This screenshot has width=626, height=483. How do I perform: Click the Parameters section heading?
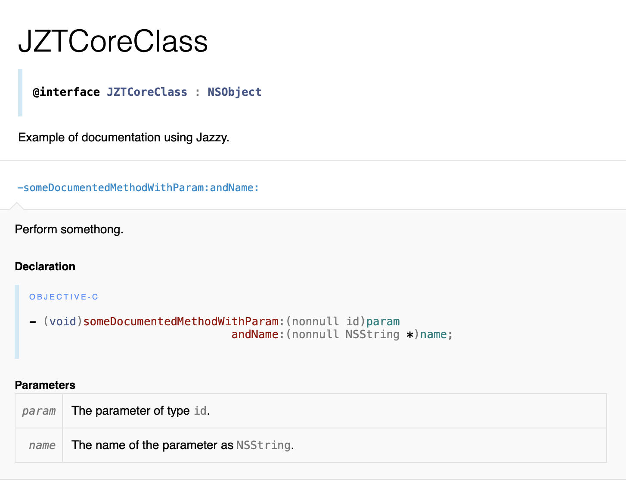coord(45,385)
